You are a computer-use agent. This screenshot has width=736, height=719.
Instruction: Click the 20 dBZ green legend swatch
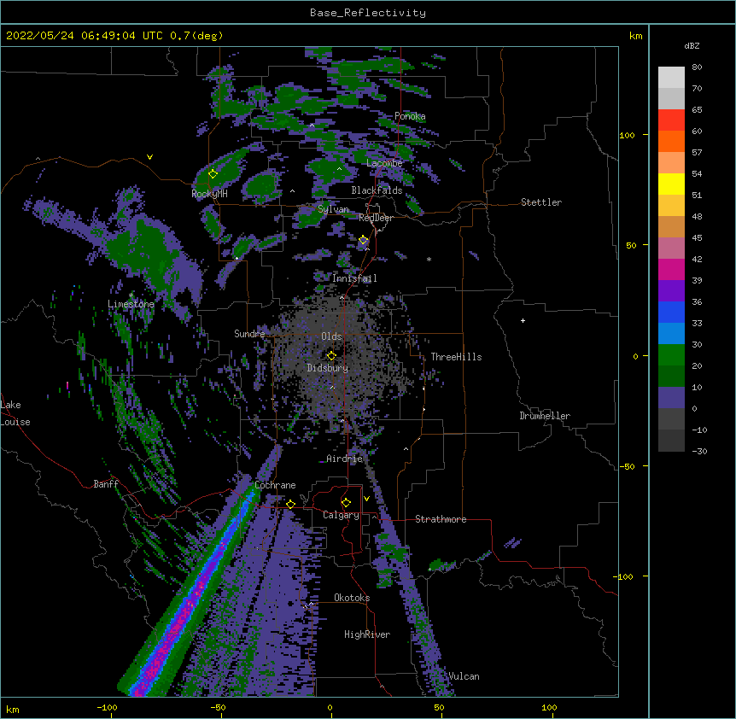(x=671, y=376)
